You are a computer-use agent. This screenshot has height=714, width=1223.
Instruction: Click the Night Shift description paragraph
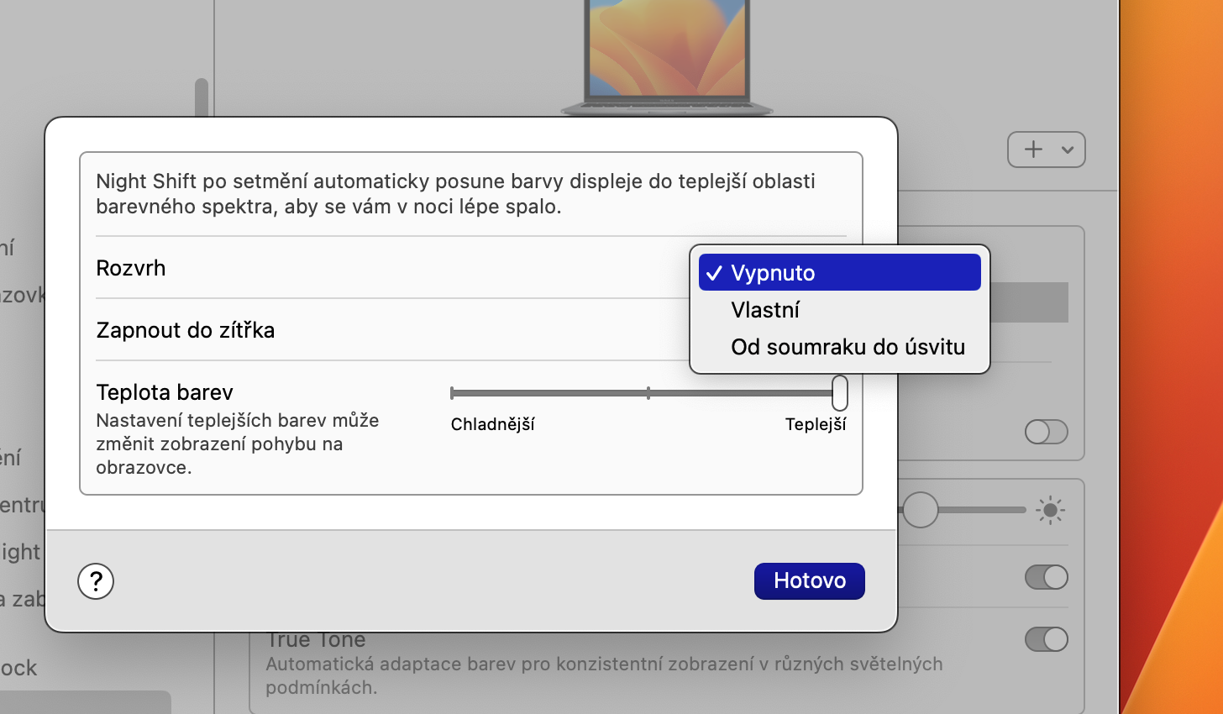(x=455, y=194)
